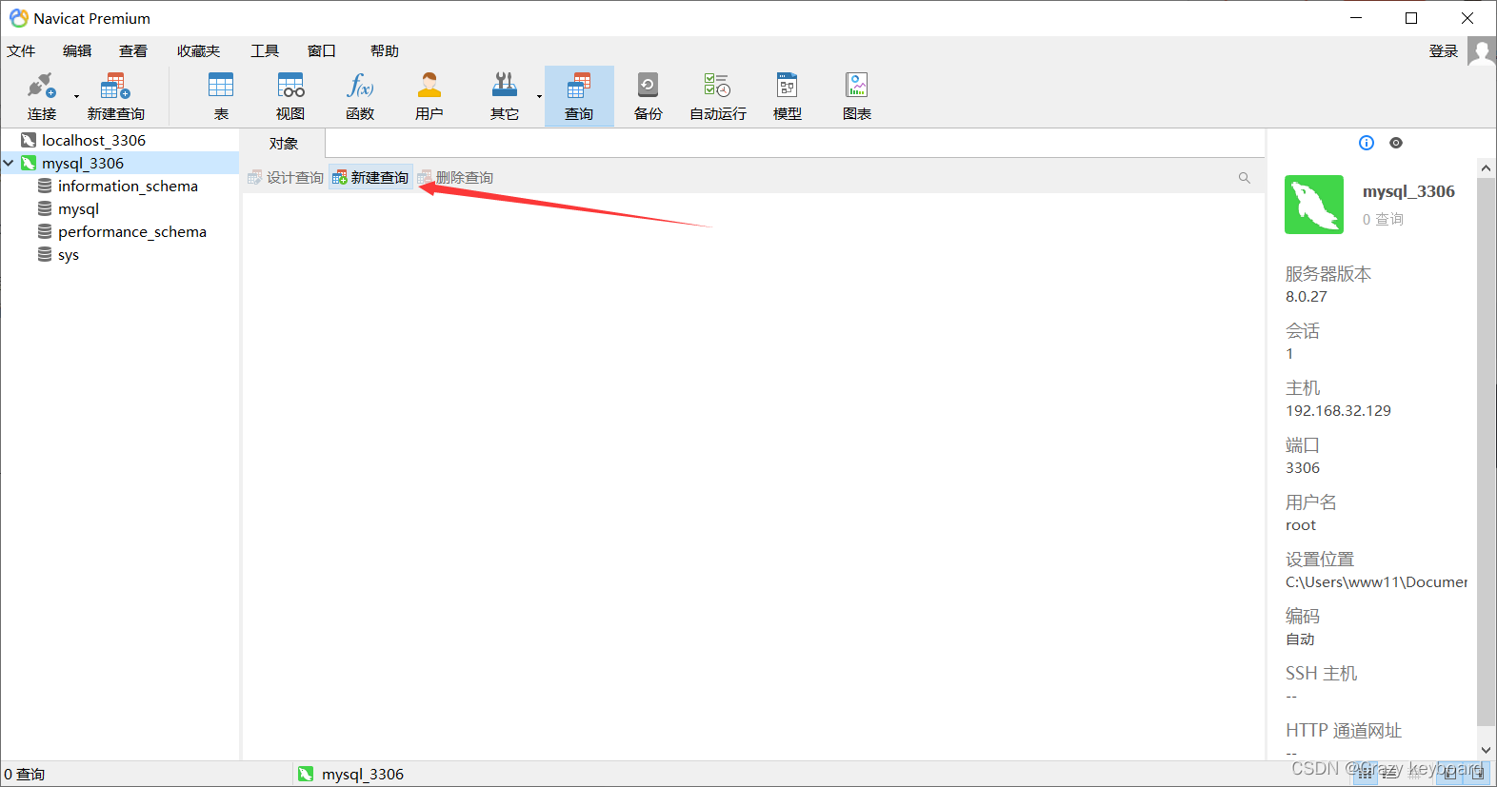The height and width of the screenshot is (787, 1497).
Task: Open the 编辑 menu
Action: [x=77, y=51]
